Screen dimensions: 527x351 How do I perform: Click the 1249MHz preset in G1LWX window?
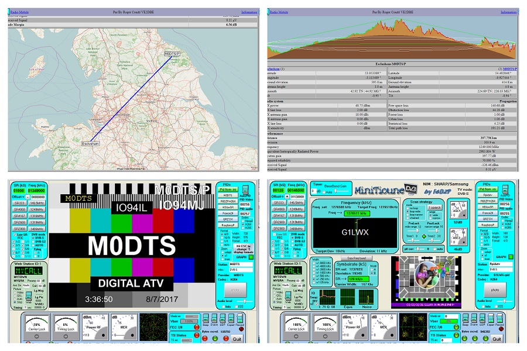pyautogui.click(x=296, y=209)
